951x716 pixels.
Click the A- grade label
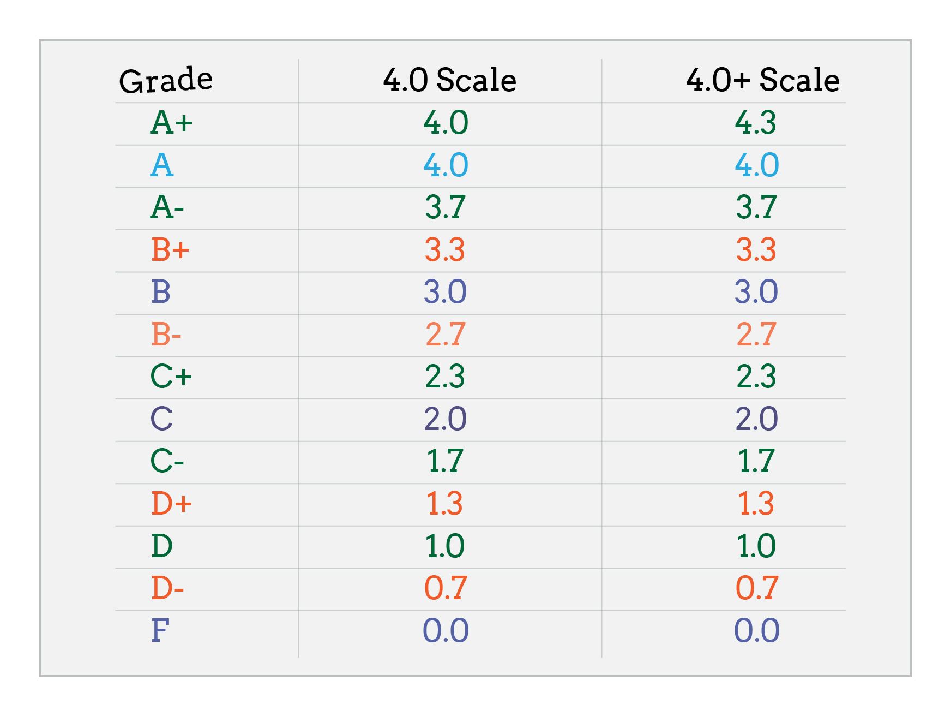pyautogui.click(x=167, y=207)
